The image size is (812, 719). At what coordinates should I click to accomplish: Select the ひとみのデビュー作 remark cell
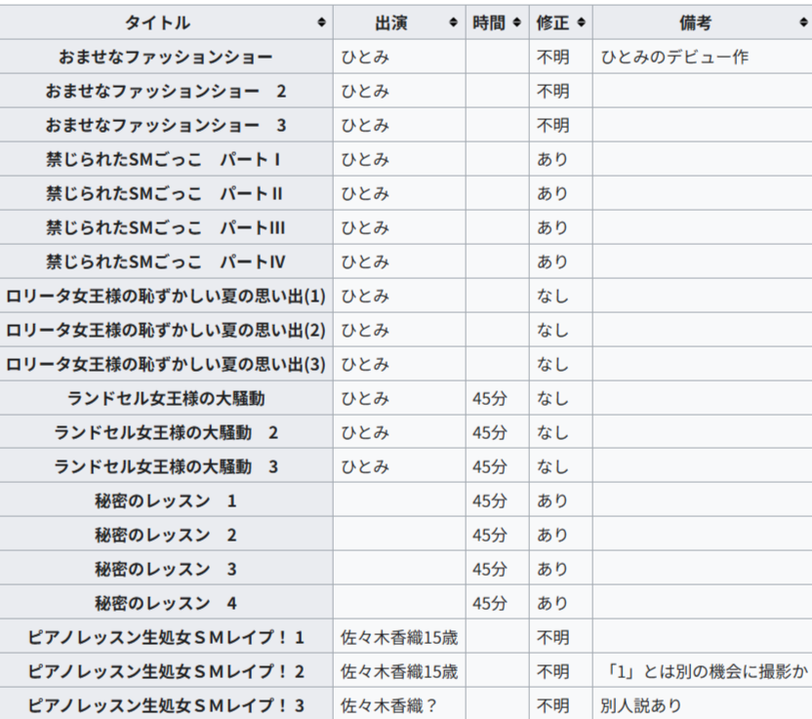[x=674, y=57]
